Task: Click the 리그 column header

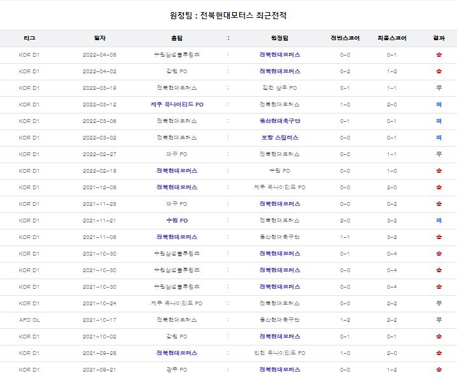Action: (x=29, y=38)
